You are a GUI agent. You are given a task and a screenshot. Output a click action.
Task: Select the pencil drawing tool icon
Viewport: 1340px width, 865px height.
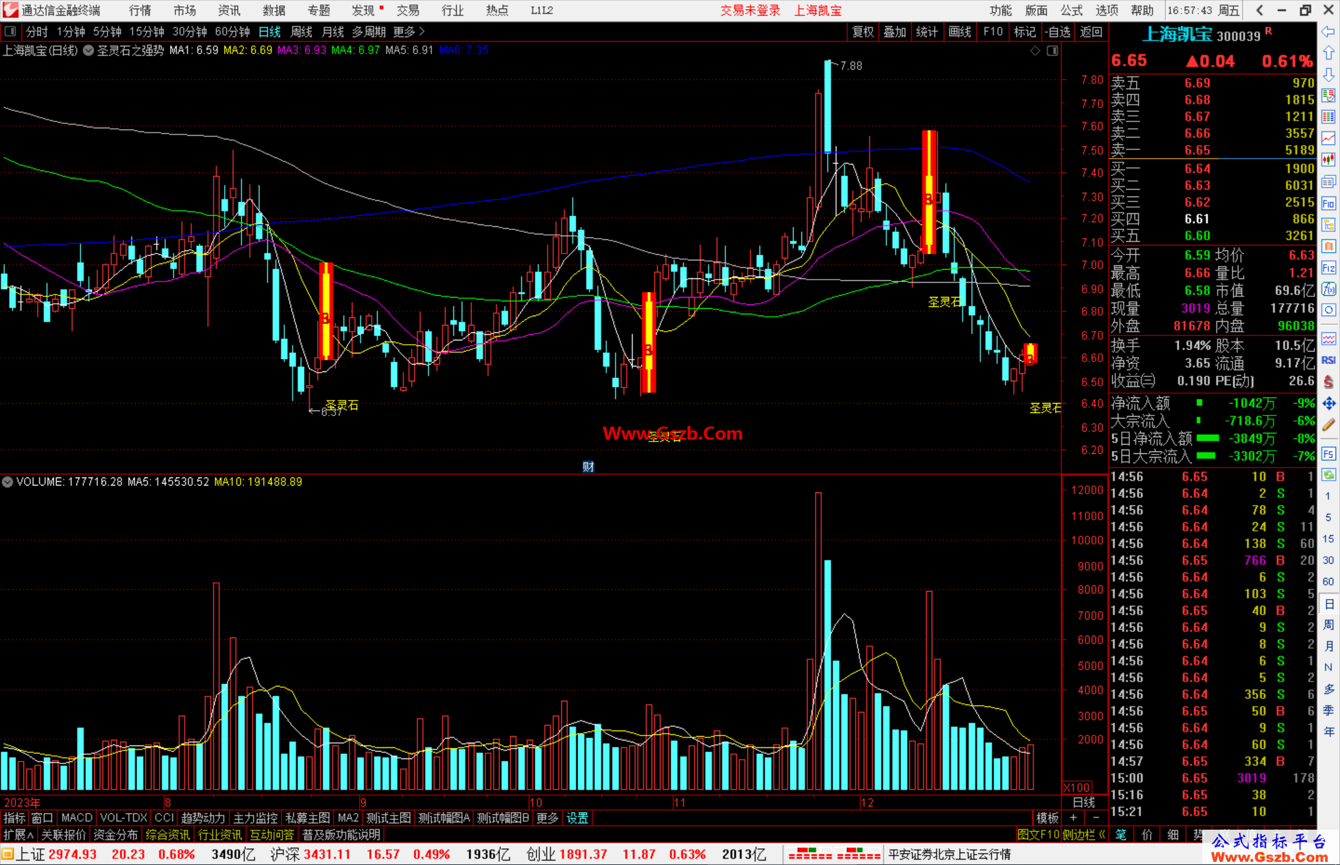(1328, 425)
